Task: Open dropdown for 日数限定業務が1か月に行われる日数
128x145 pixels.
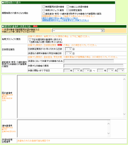Action: [x=68, y=49]
